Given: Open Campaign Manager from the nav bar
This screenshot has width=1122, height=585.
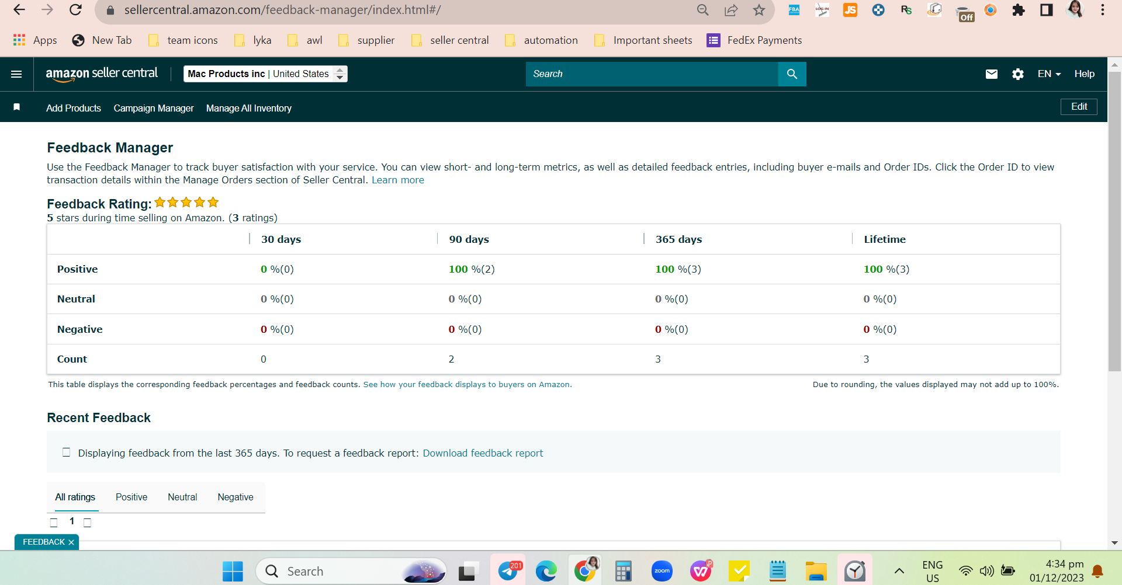Looking at the screenshot, I should tap(154, 108).
